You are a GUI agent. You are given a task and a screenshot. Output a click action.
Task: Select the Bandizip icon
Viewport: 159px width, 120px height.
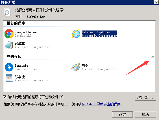coord(9,67)
